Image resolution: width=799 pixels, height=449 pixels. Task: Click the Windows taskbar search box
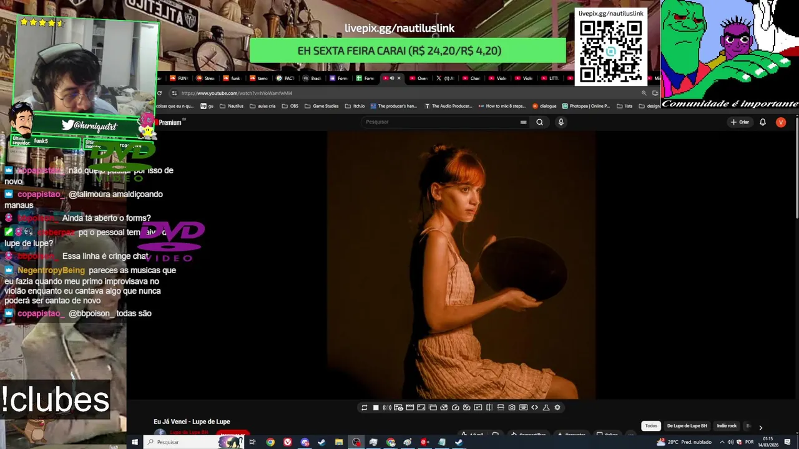click(x=195, y=442)
